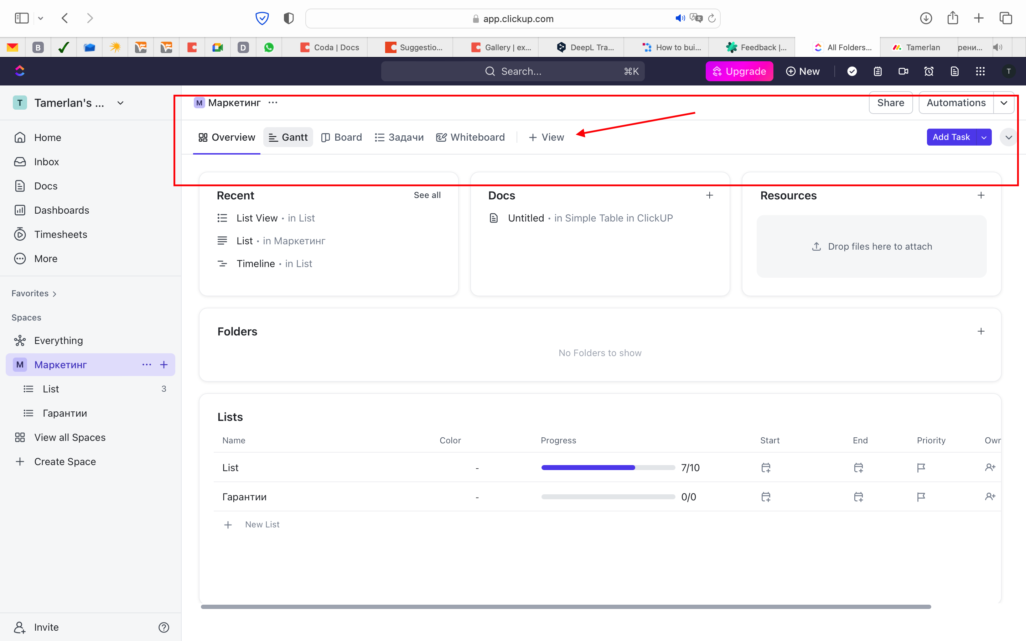This screenshot has width=1026, height=641.
Task: Set start date calendar icon for Гарантии
Action: coord(766,496)
